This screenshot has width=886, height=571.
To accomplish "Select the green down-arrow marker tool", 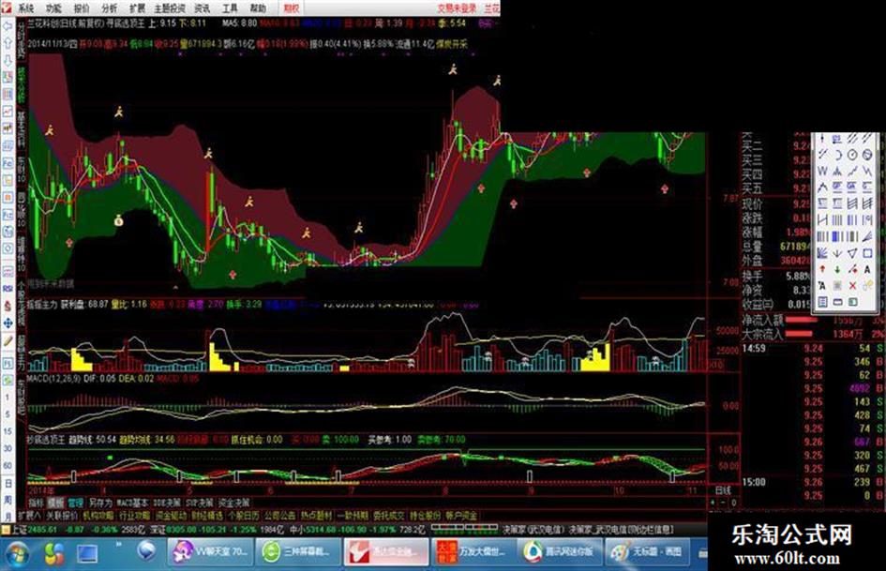I will coord(837,269).
